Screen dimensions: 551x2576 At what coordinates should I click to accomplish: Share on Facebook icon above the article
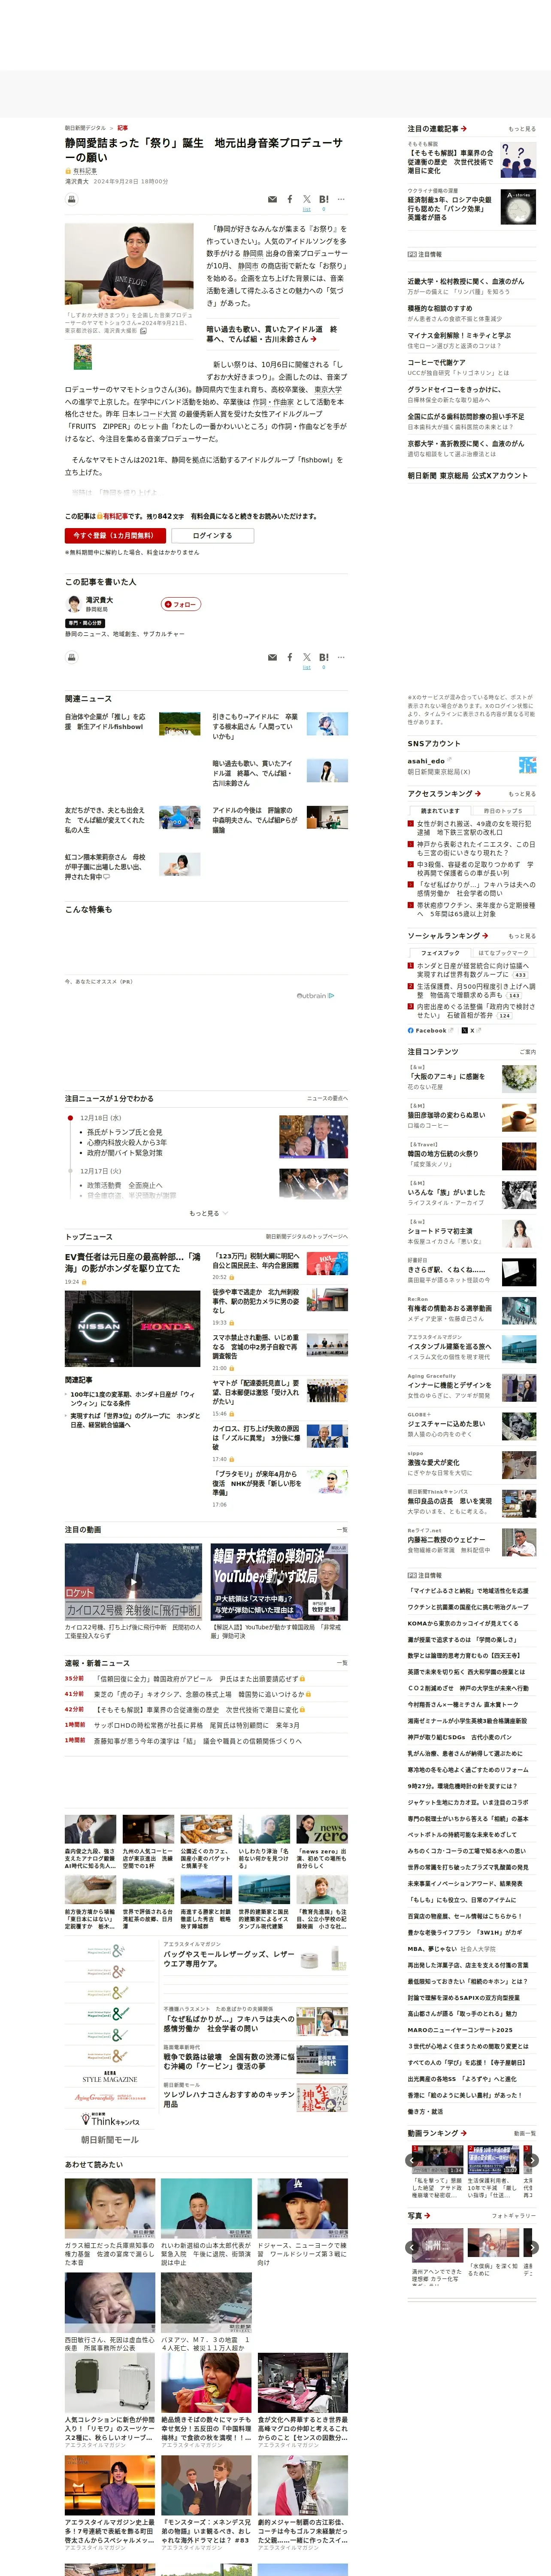click(290, 200)
